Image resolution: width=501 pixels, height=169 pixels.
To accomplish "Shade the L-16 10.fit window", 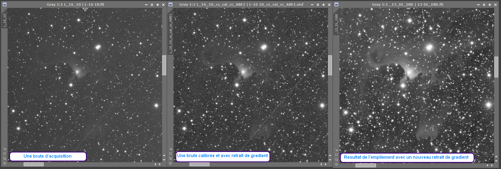I will tap(152, 5).
